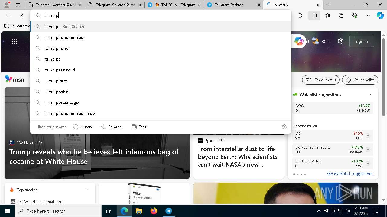Select second Telegram Contact tab
The width and height of the screenshot is (387, 217).
point(114,5)
